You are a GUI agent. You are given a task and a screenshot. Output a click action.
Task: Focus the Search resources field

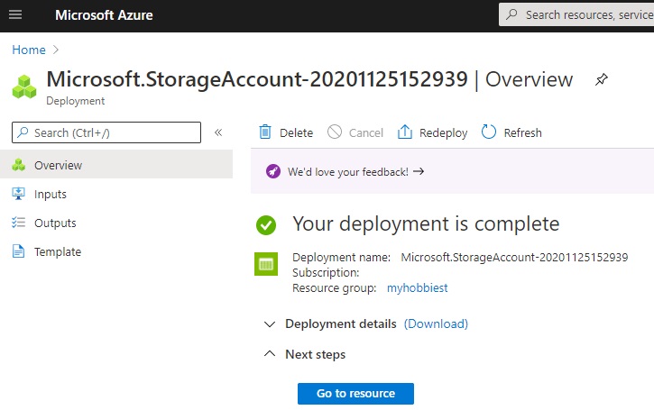pyautogui.click(x=576, y=15)
